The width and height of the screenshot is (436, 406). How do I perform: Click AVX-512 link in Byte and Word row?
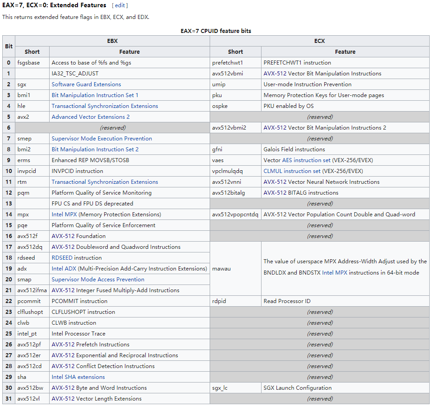point(63,388)
